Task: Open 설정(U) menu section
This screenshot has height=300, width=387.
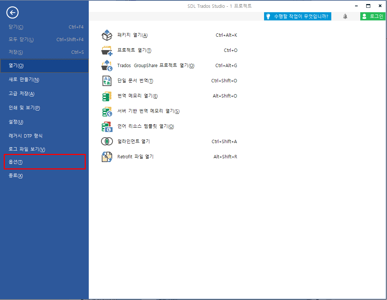Action: (x=45, y=122)
